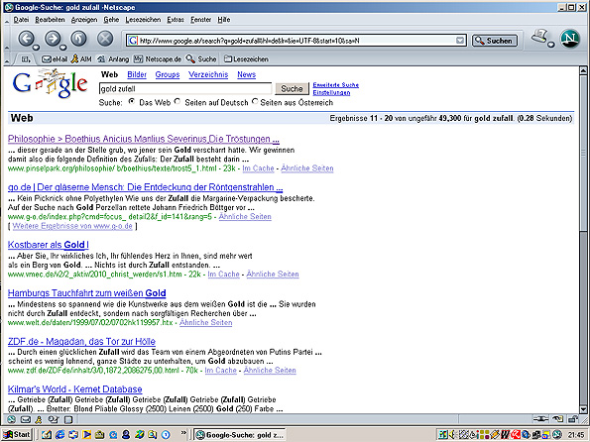Open the Erweiterte Suche link
590x442 pixels.
pyautogui.click(x=335, y=85)
